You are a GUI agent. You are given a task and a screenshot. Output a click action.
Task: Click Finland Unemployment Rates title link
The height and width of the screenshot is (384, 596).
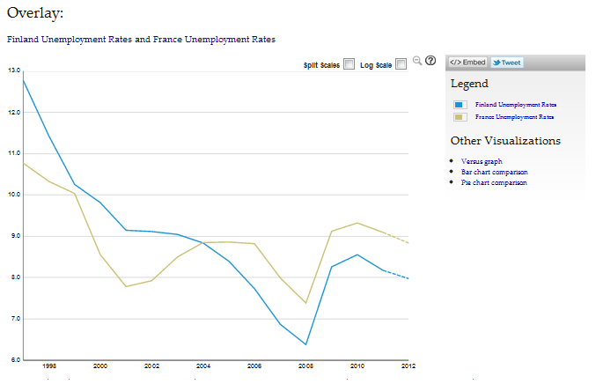click(70, 40)
